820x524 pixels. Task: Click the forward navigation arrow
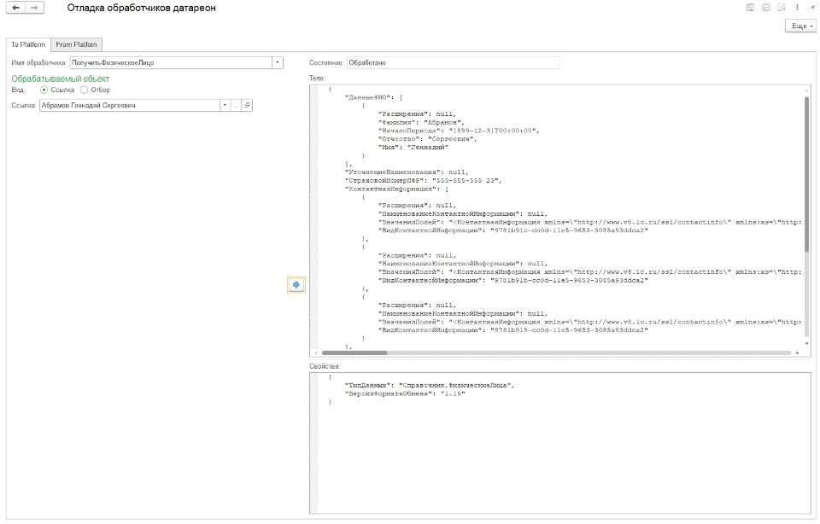(34, 8)
